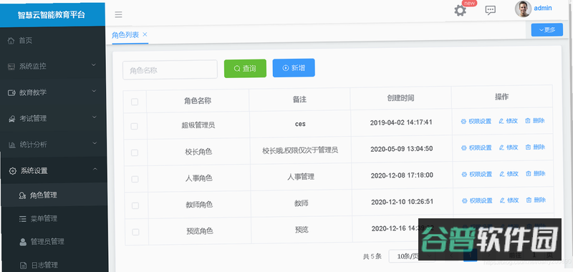Viewport: 573px width, 272px height.
Task: Click the home icon beside 首页
Action: (x=11, y=40)
